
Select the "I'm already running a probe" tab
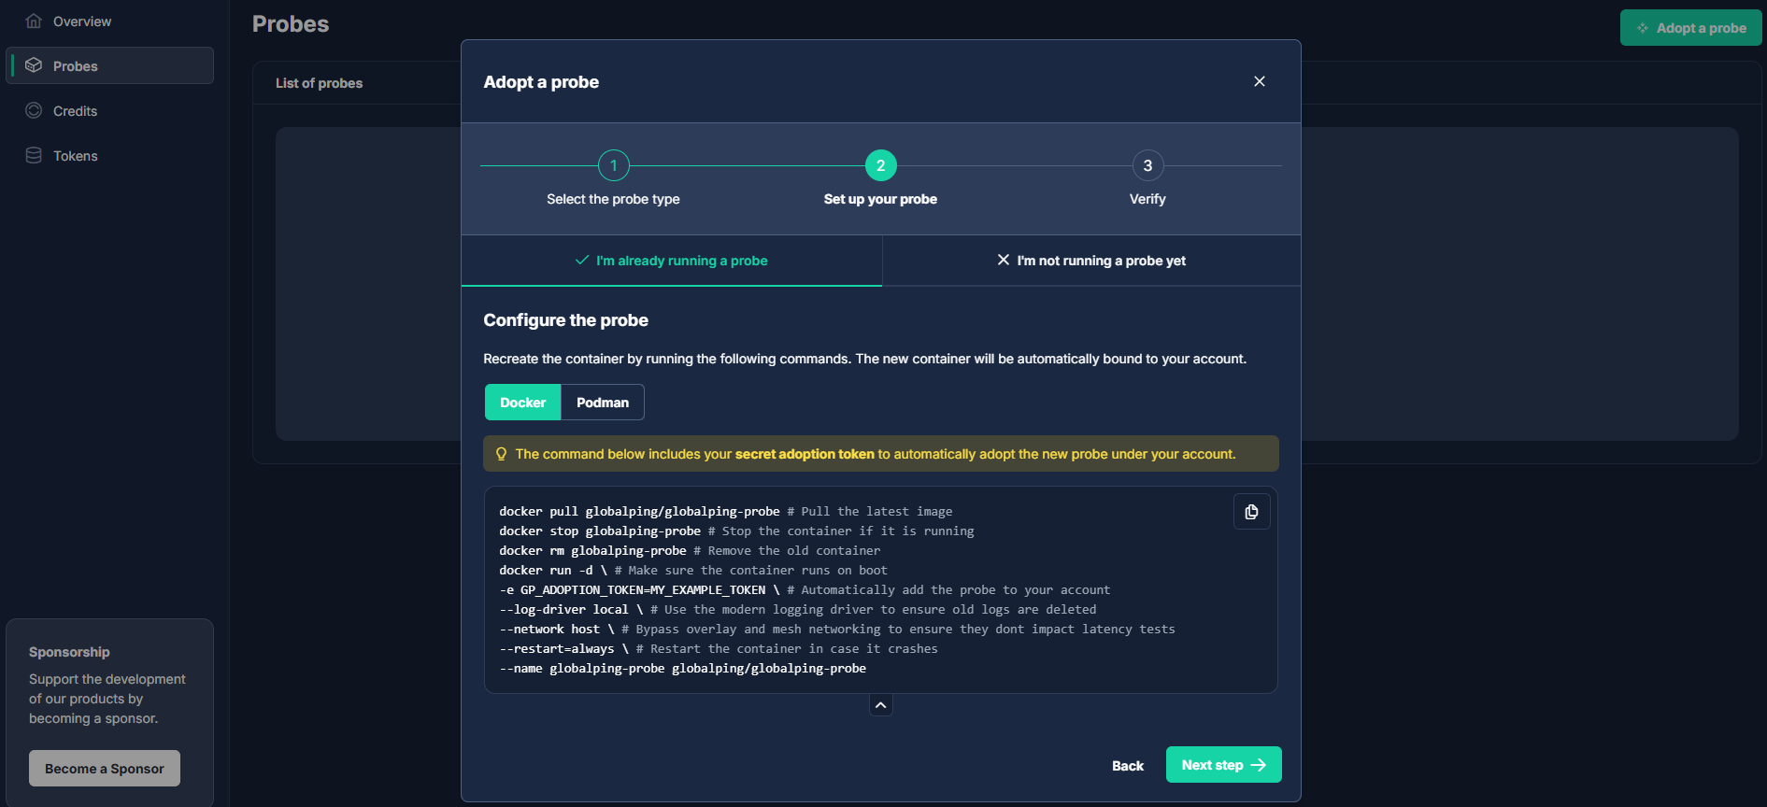[x=672, y=261]
